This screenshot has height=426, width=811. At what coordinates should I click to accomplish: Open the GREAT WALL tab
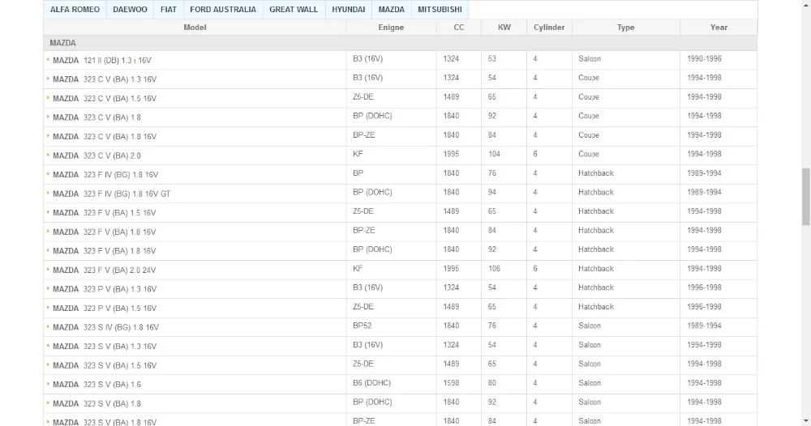[294, 10]
